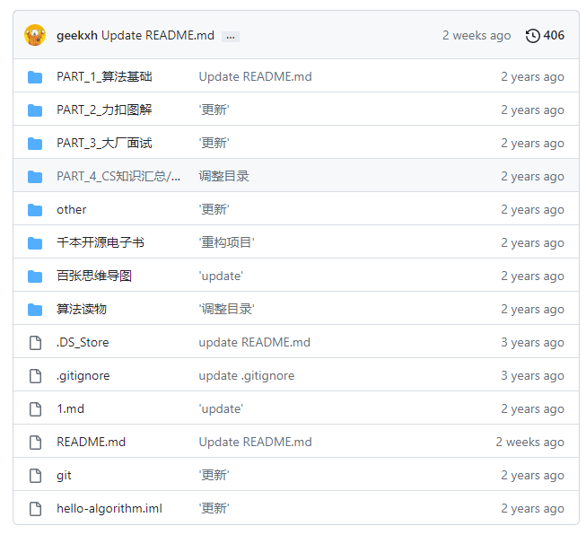Open '调整目录' commit message for 算法读物

[226, 310]
